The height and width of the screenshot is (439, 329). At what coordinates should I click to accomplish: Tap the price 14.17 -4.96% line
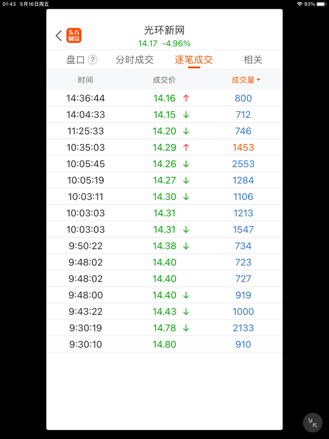coord(164,43)
